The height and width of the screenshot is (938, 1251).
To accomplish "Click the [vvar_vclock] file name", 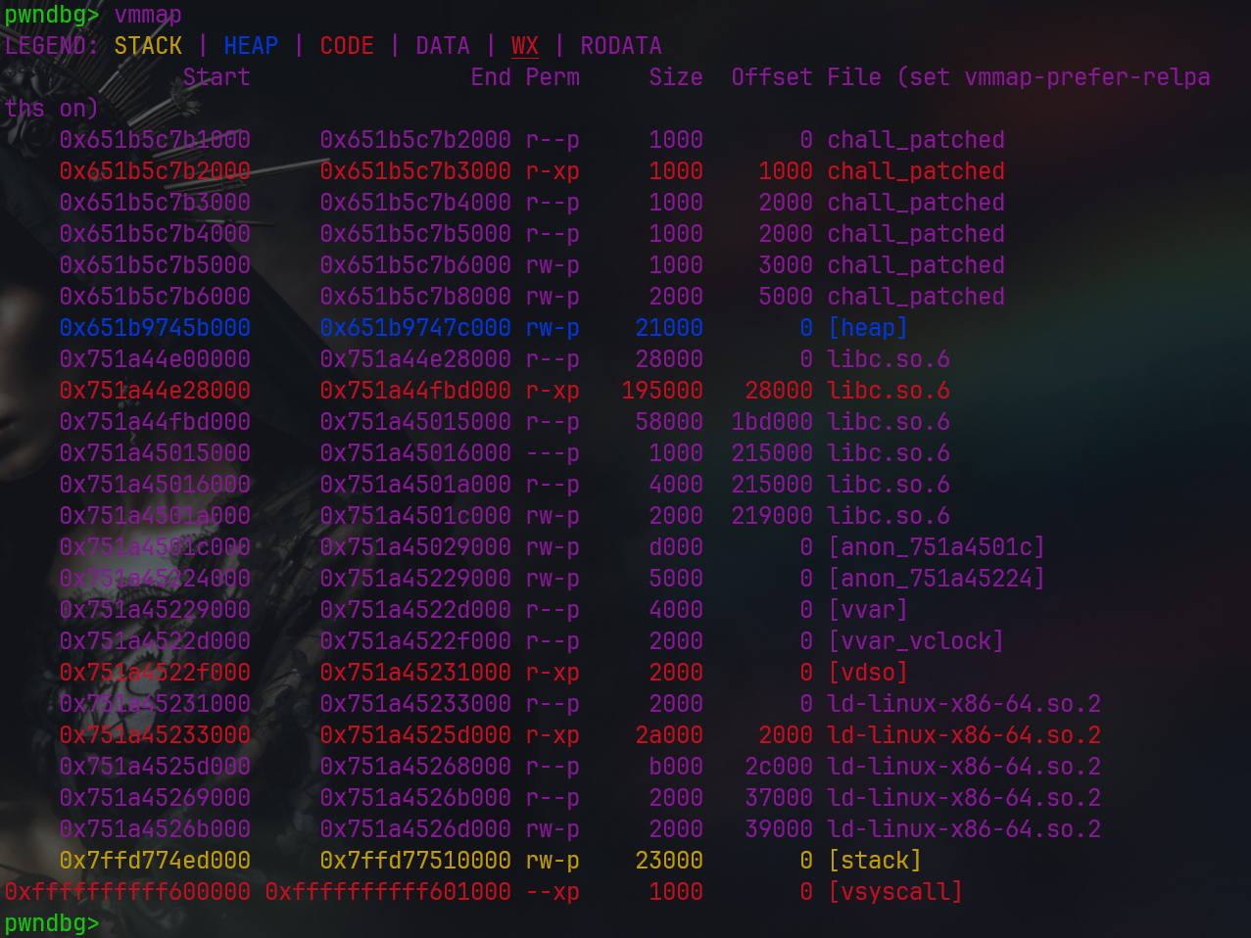I will pyautogui.click(x=915, y=641).
